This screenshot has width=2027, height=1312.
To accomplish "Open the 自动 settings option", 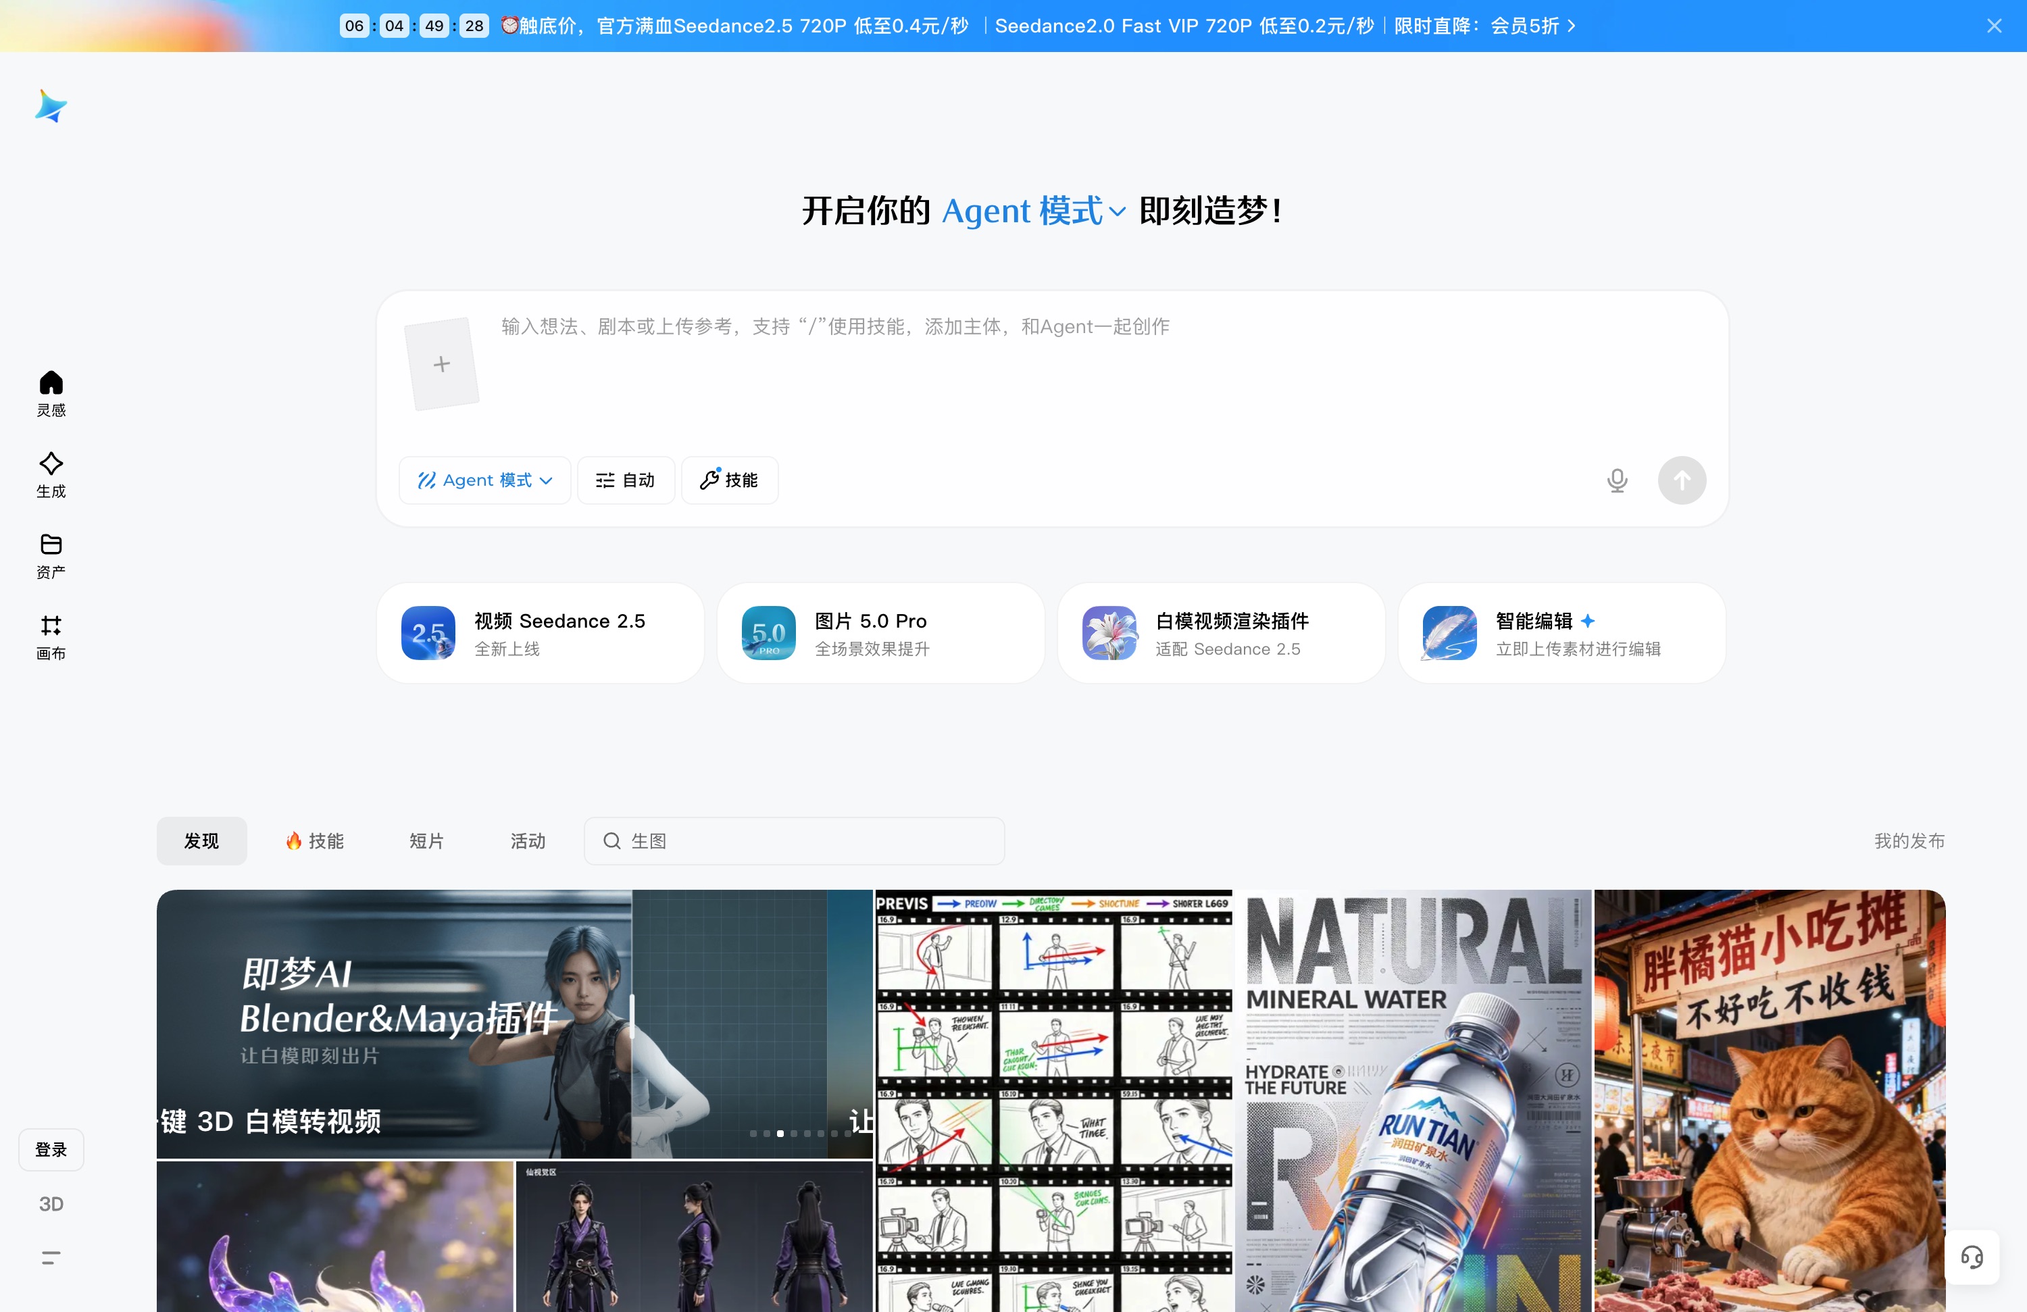I will tap(626, 480).
